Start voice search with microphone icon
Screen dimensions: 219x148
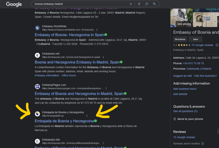(139, 4)
